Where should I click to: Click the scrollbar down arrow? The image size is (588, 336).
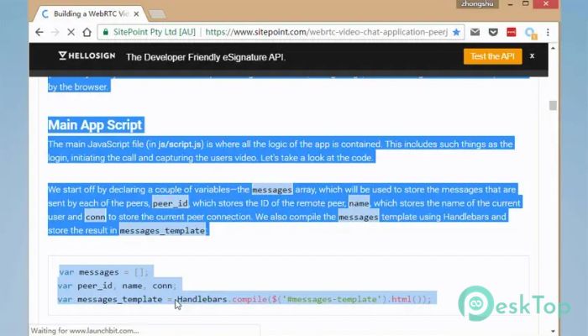(553, 331)
